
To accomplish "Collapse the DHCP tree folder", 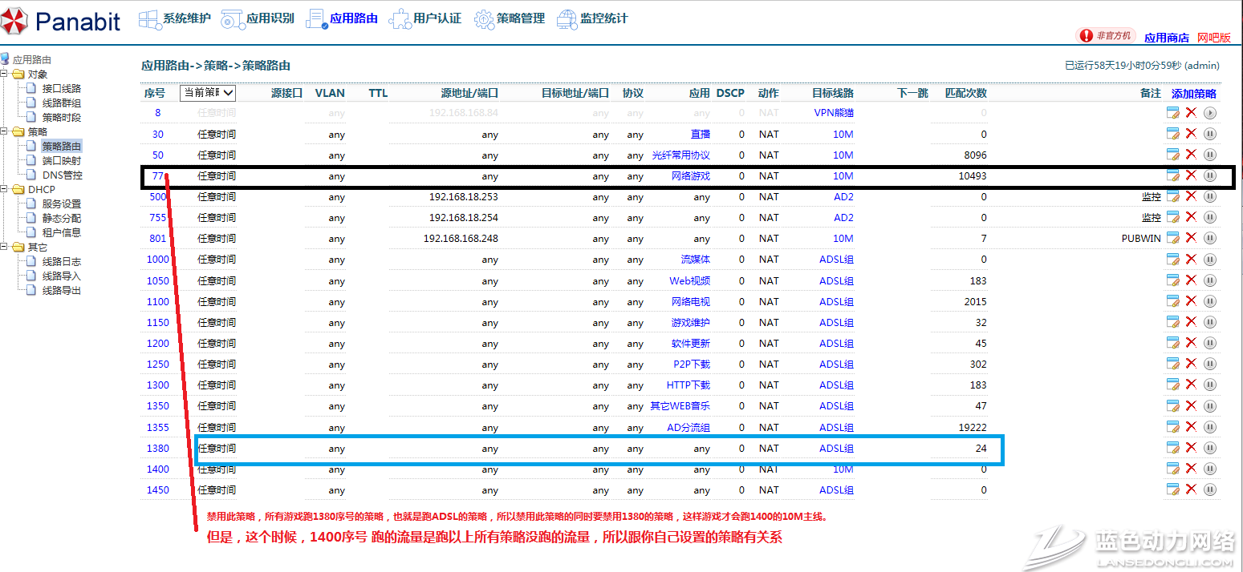I will (x=5, y=189).
